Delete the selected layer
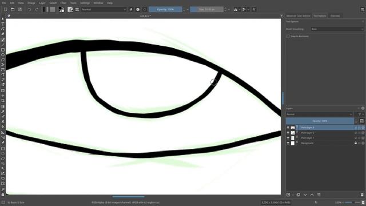This screenshot has height=206, width=366. point(362,195)
